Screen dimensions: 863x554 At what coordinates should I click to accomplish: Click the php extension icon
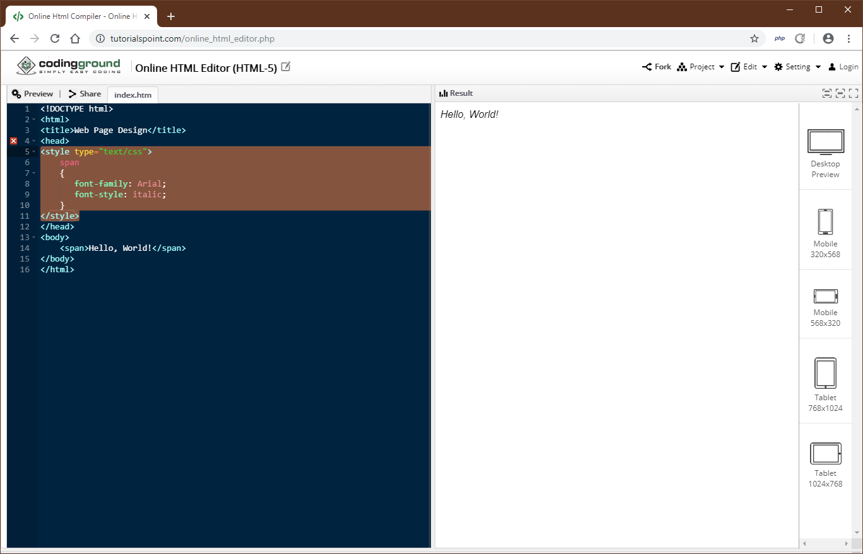point(780,38)
